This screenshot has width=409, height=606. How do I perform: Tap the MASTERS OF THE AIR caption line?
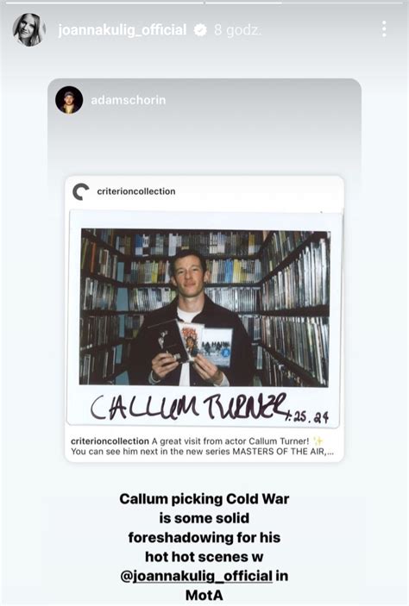pyautogui.click(x=202, y=452)
